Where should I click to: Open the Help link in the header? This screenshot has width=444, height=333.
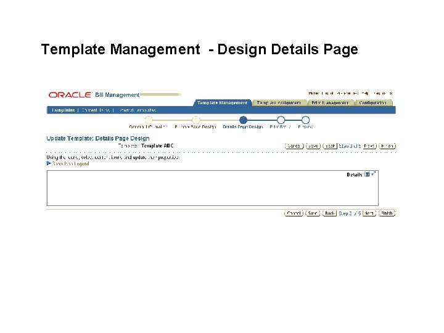(365, 93)
